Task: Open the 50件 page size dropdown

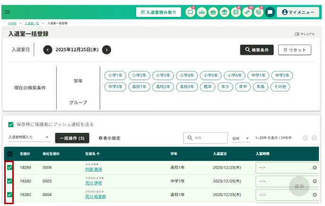Action: (x=241, y=138)
